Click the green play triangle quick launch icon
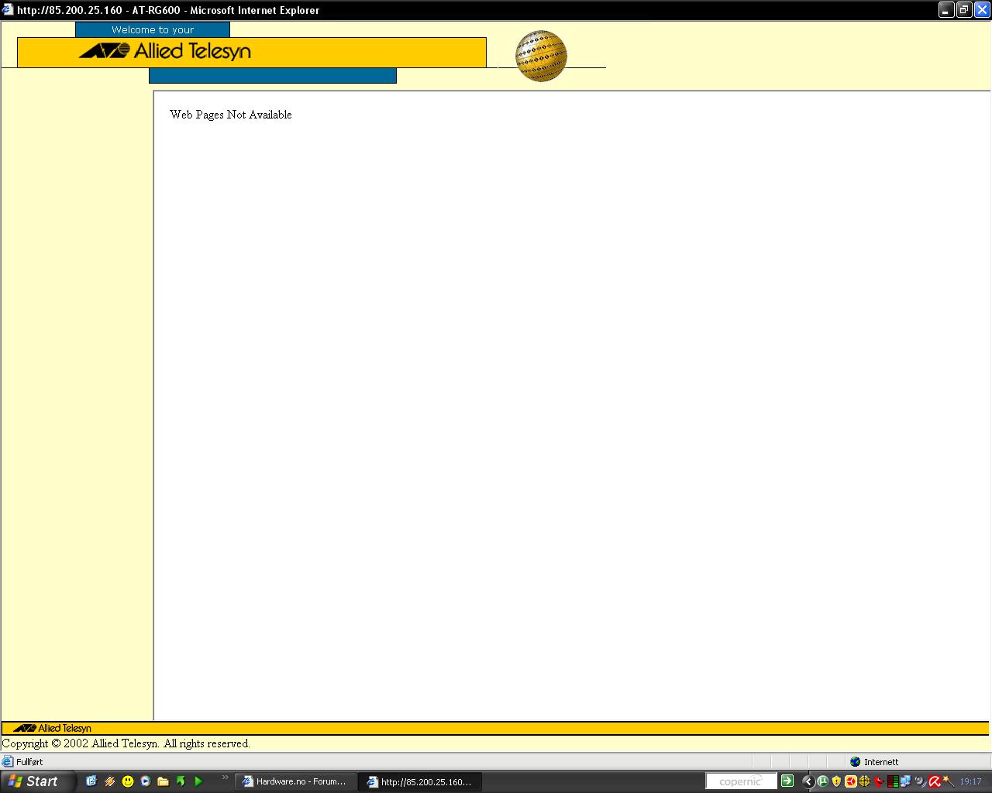Viewport: 992px width, 793px height. 198,781
